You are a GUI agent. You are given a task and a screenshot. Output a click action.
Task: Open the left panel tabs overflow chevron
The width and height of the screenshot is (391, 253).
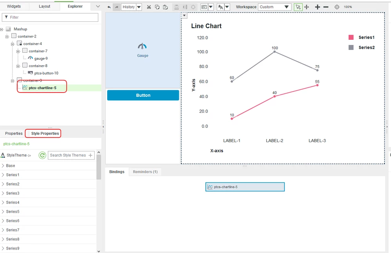pyautogui.click(x=98, y=6)
